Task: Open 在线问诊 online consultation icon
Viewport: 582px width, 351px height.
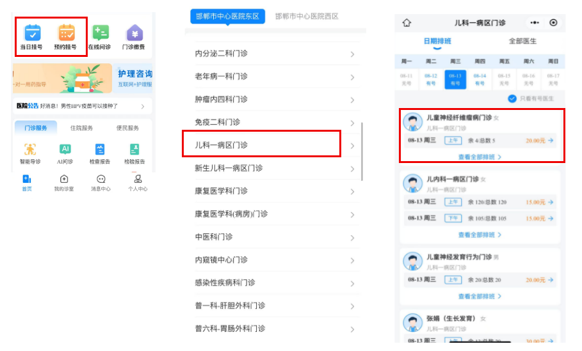Action: click(x=100, y=34)
